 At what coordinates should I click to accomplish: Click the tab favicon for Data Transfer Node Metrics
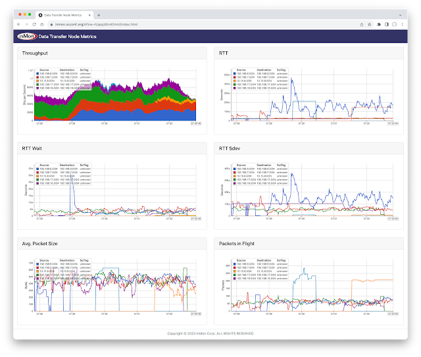[x=41, y=15]
